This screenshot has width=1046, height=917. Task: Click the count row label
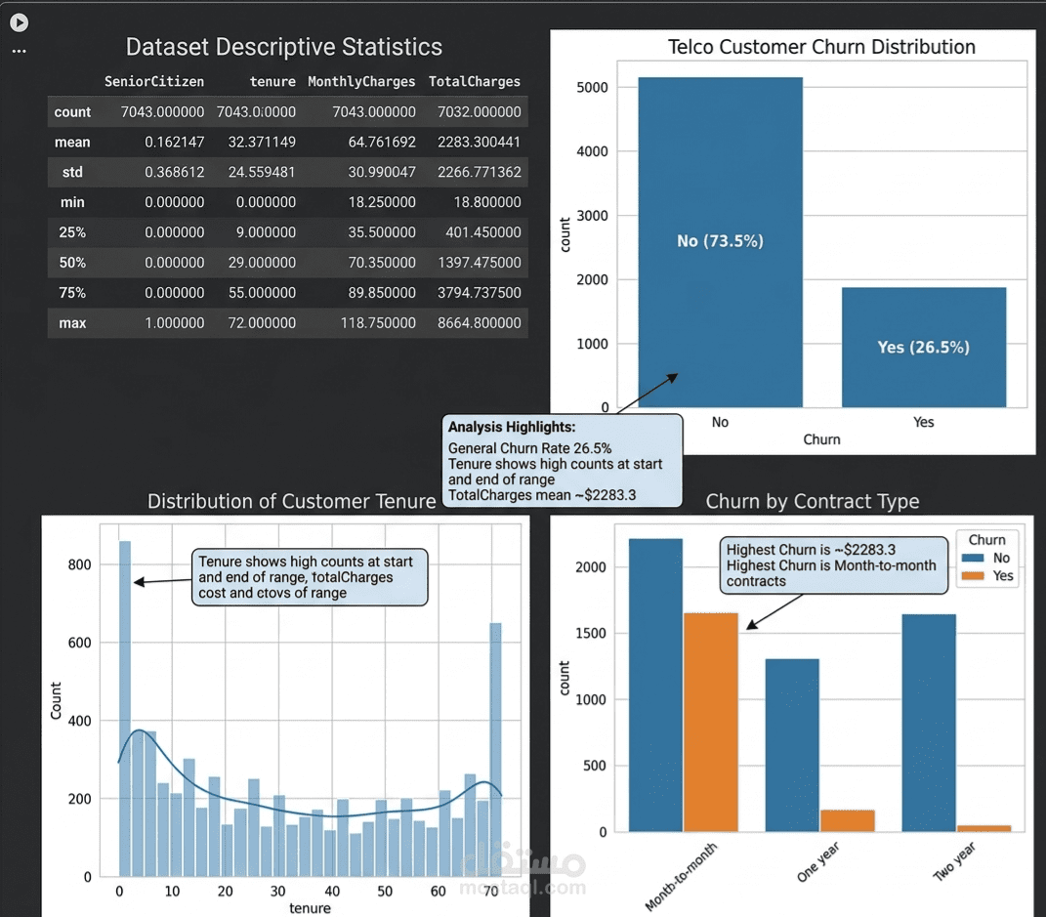[x=72, y=112]
